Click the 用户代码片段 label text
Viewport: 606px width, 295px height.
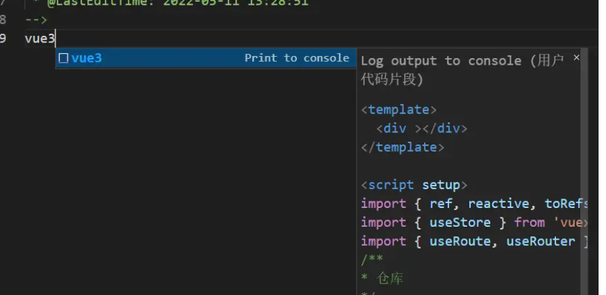(x=392, y=80)
